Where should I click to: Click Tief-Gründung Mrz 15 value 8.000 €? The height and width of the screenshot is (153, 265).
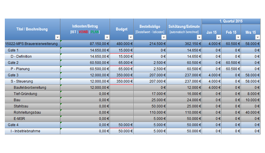[x=251, y=94]
